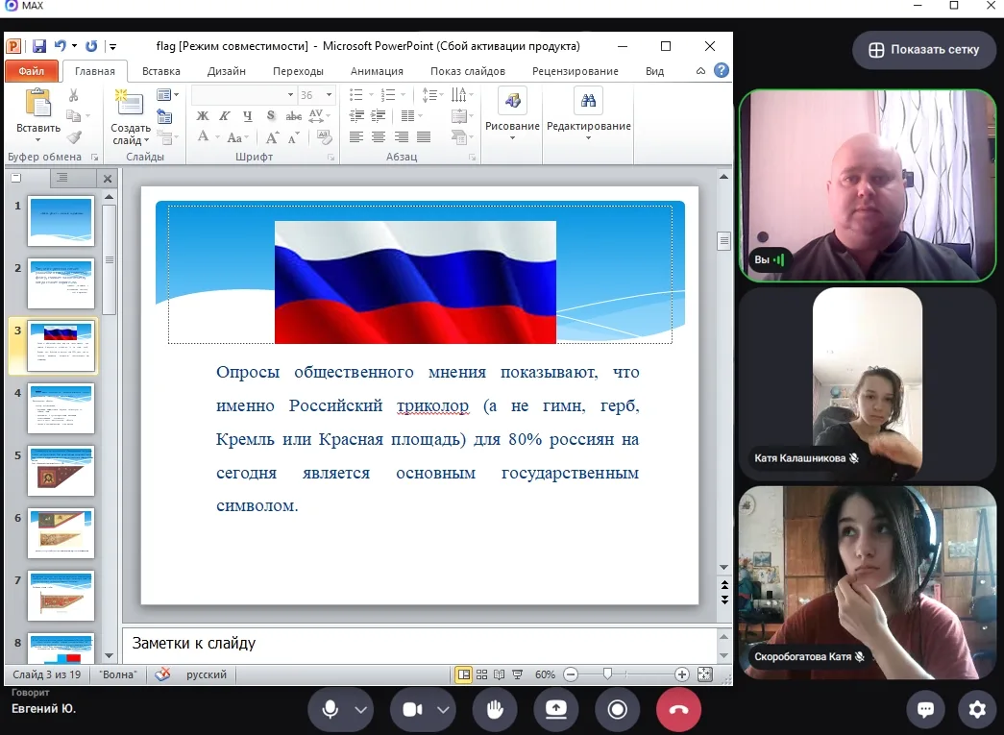This screenshot has height=735, width=1004.
Task: Zoom in with the plus button
Action: point(682,674)
